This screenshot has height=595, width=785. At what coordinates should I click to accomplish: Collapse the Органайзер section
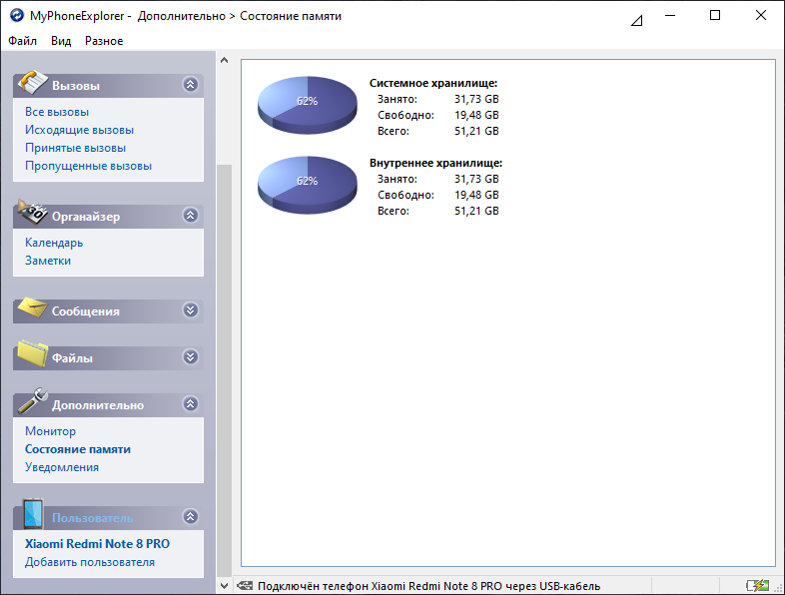pos(190,216)
